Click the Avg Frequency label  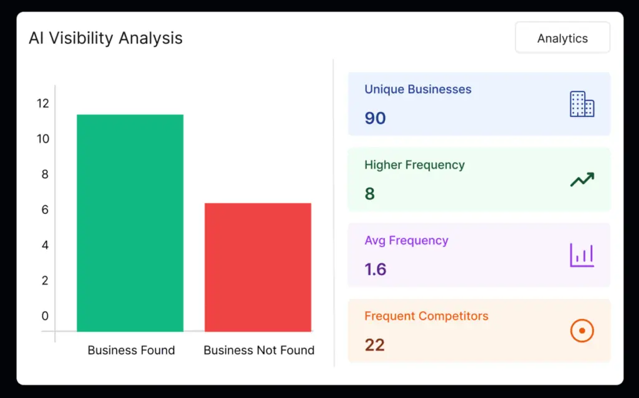pos(406,240)
